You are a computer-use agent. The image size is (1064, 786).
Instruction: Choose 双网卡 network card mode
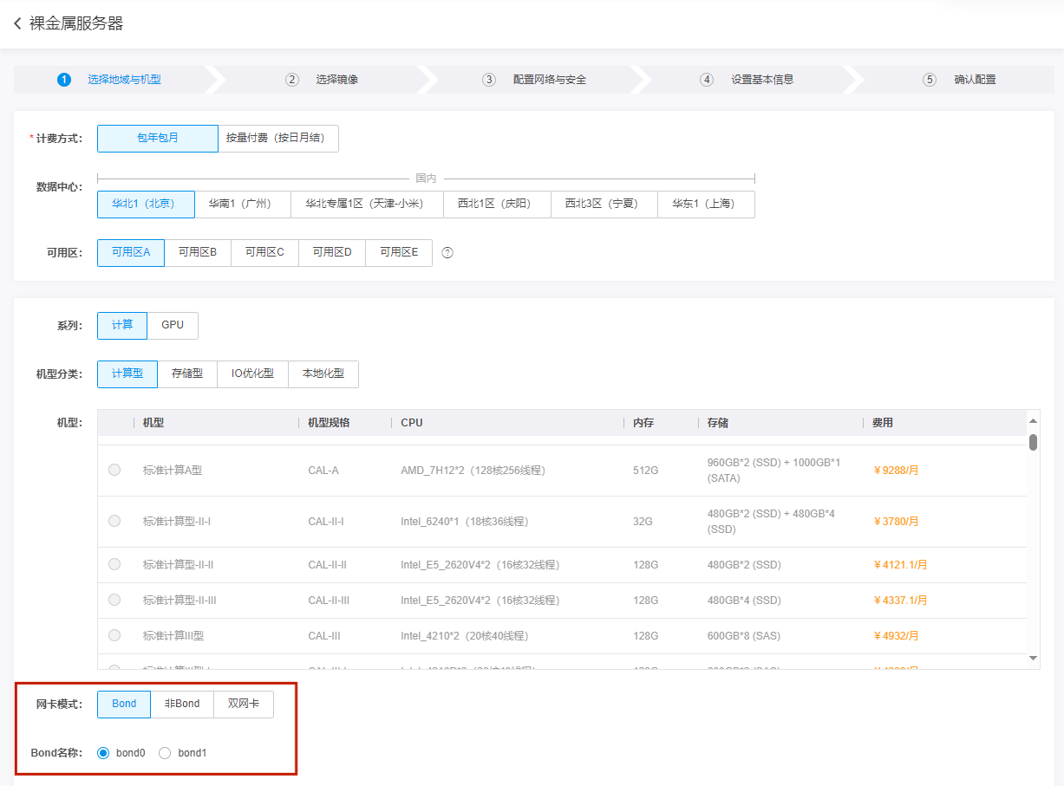(x=244, y=705)
